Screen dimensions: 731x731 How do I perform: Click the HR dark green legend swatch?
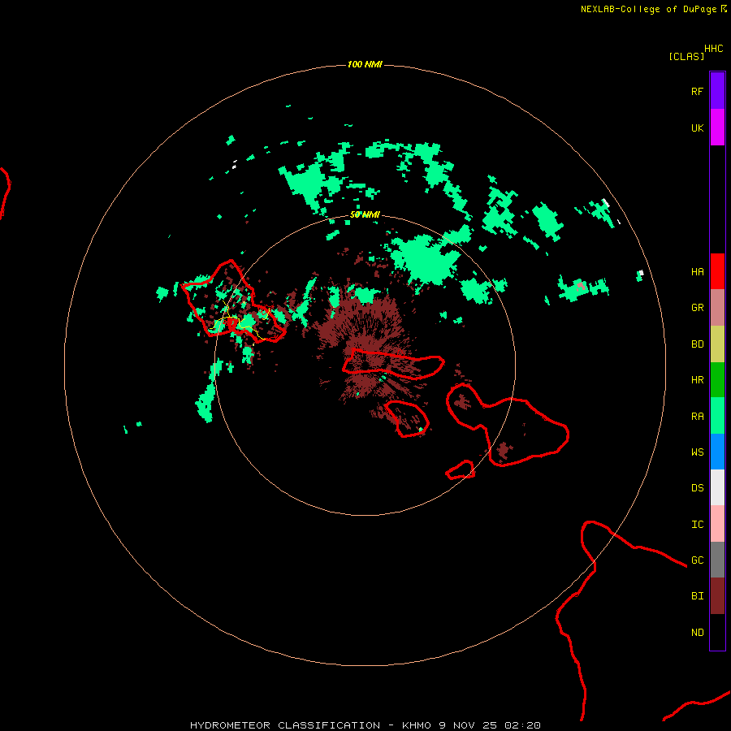[x=717, y=380]
